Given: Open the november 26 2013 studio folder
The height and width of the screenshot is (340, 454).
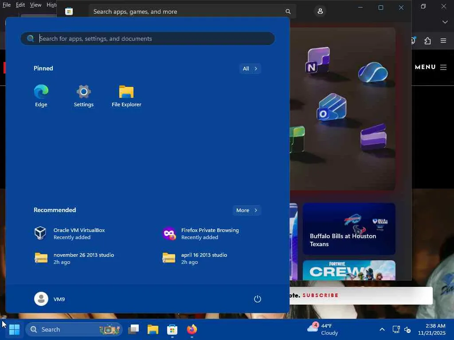Looking at the screenshot, I should coord(74,258).
